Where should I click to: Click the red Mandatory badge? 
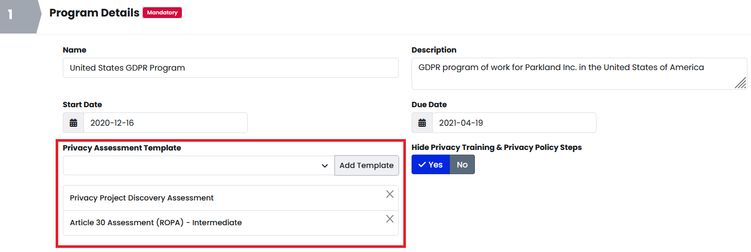click(162, 12)
